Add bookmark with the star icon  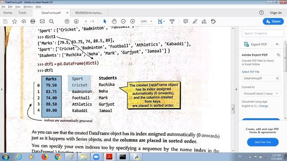coord(14,21)
